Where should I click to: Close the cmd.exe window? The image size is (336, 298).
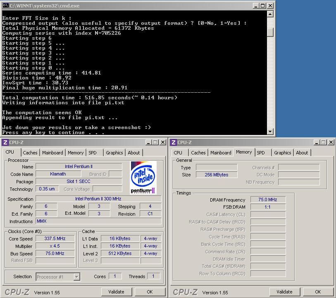point(270,5)
